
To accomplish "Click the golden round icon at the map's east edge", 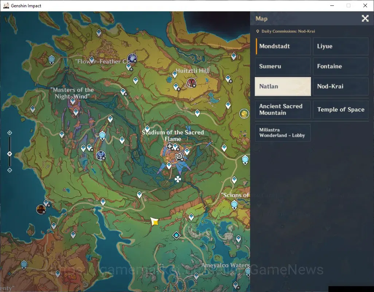I will tap(244, 114).
